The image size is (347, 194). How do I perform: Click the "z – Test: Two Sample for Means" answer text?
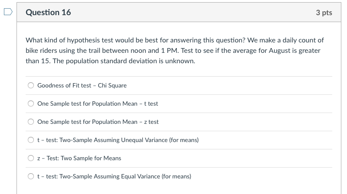(79, 158)
